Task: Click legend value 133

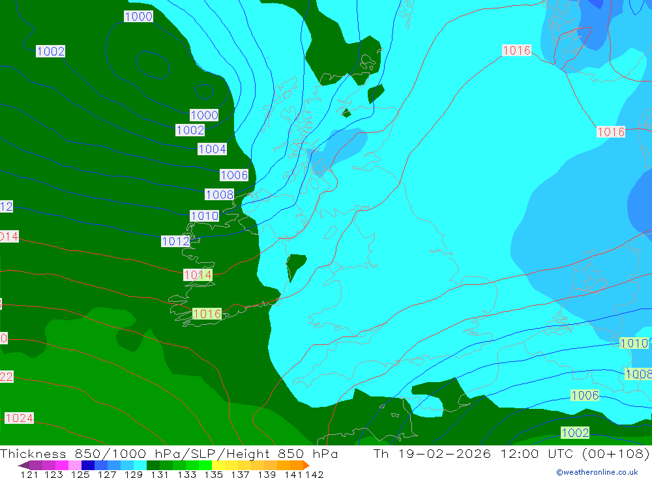Action: pos(186,475)
